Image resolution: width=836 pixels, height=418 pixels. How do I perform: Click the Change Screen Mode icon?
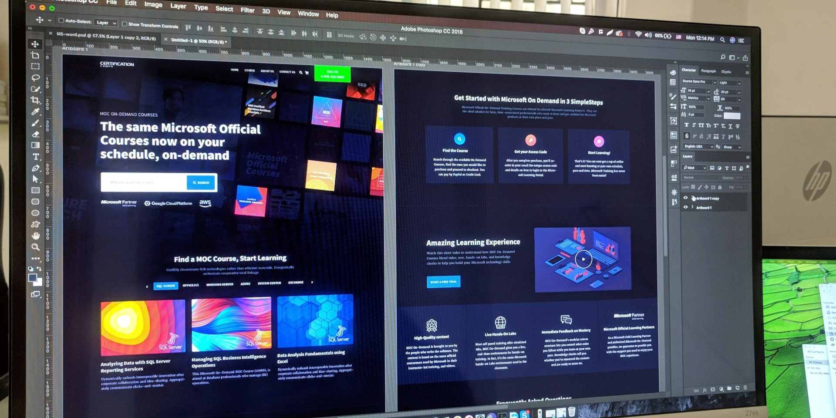point(35,295)
